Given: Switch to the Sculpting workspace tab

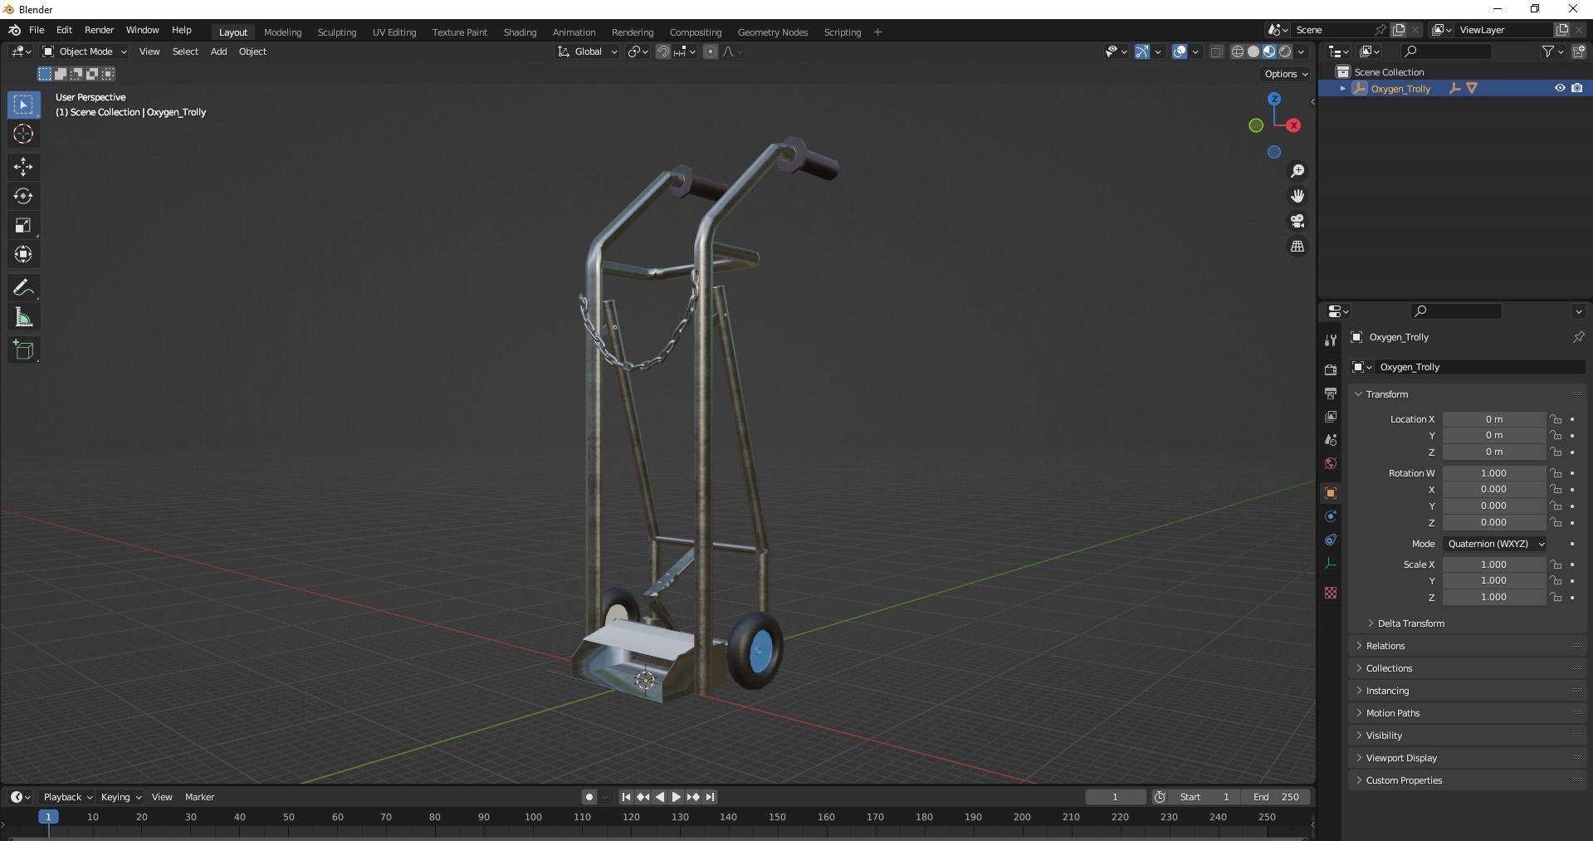Looking at the screenshot, I should (337, 32).
